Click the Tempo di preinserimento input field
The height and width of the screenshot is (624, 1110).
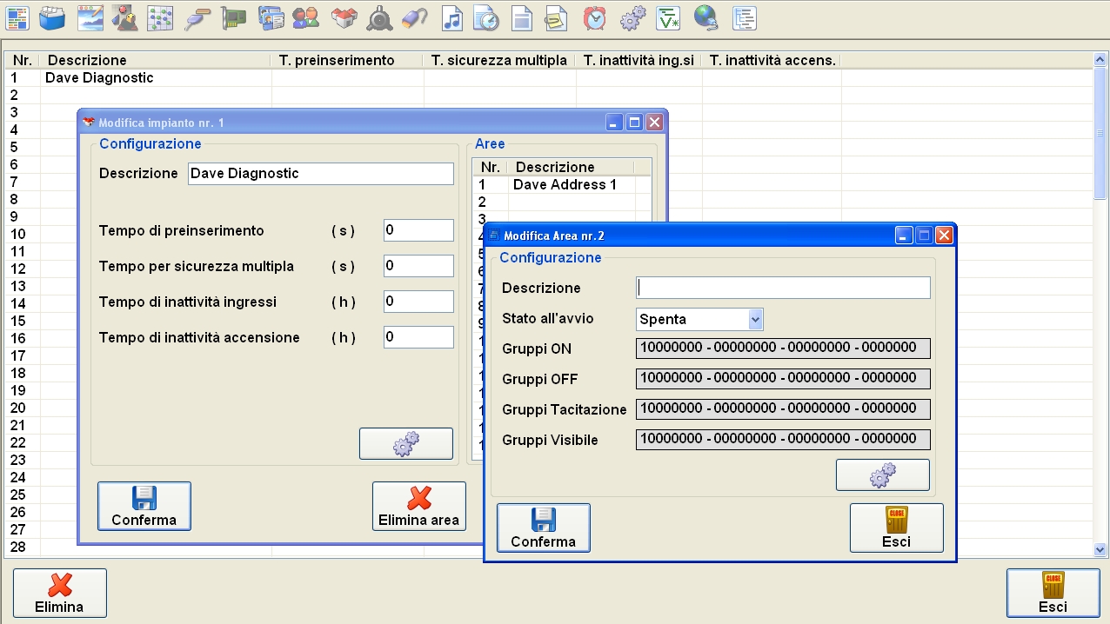click(418, 230)
